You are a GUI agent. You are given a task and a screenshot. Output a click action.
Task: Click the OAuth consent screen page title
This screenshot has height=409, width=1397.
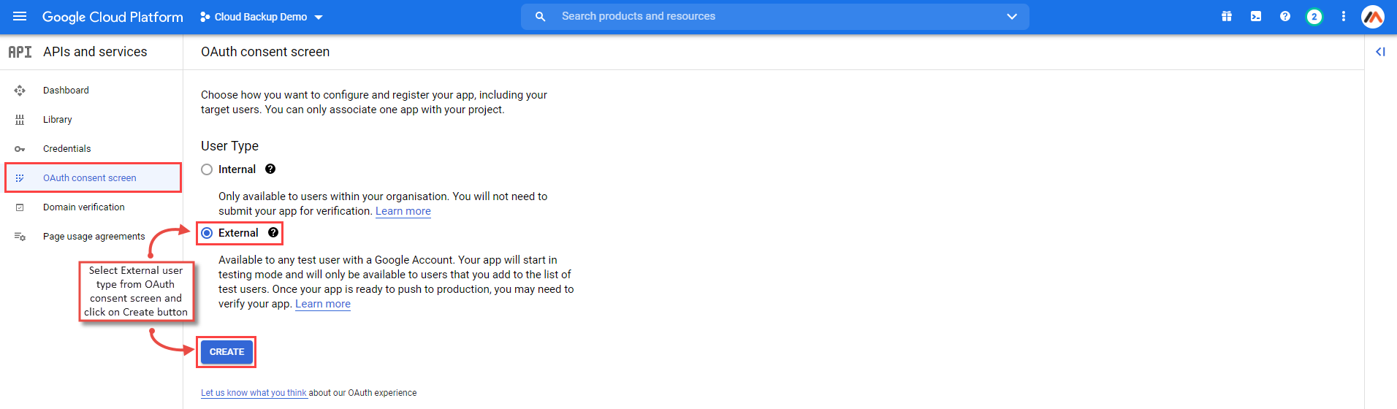click(x=265, y=52)
